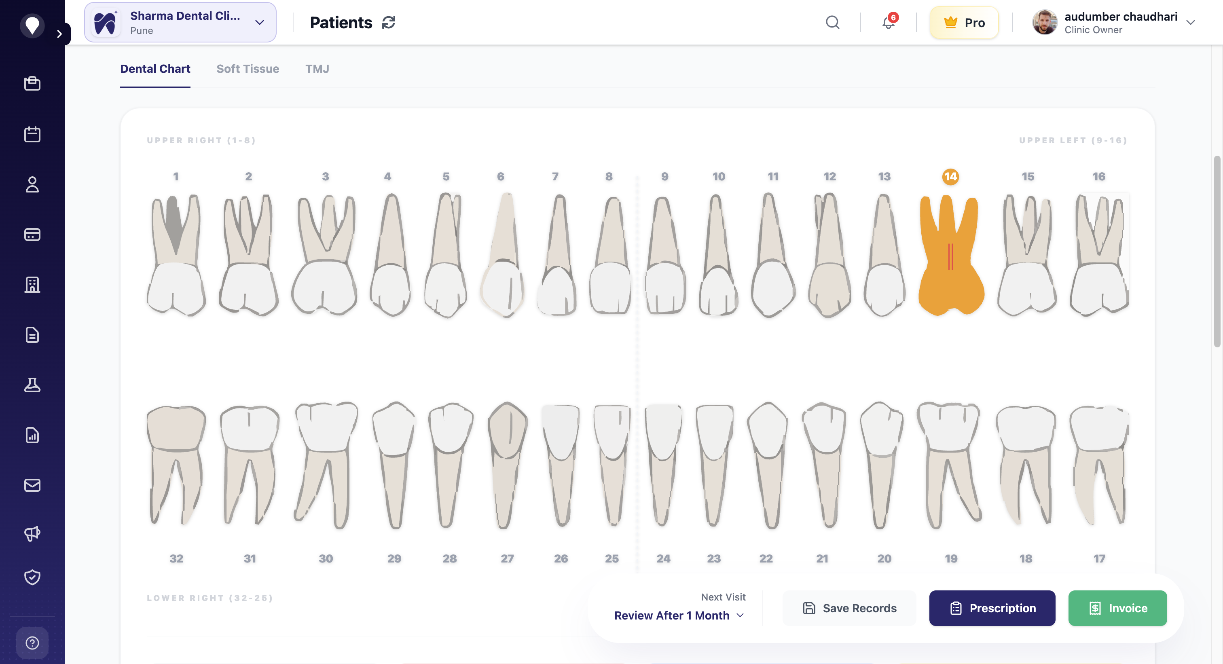Click the page vertical scrollbar
The height and width of the screenshot is (664, 1223).
[1217, 252]
